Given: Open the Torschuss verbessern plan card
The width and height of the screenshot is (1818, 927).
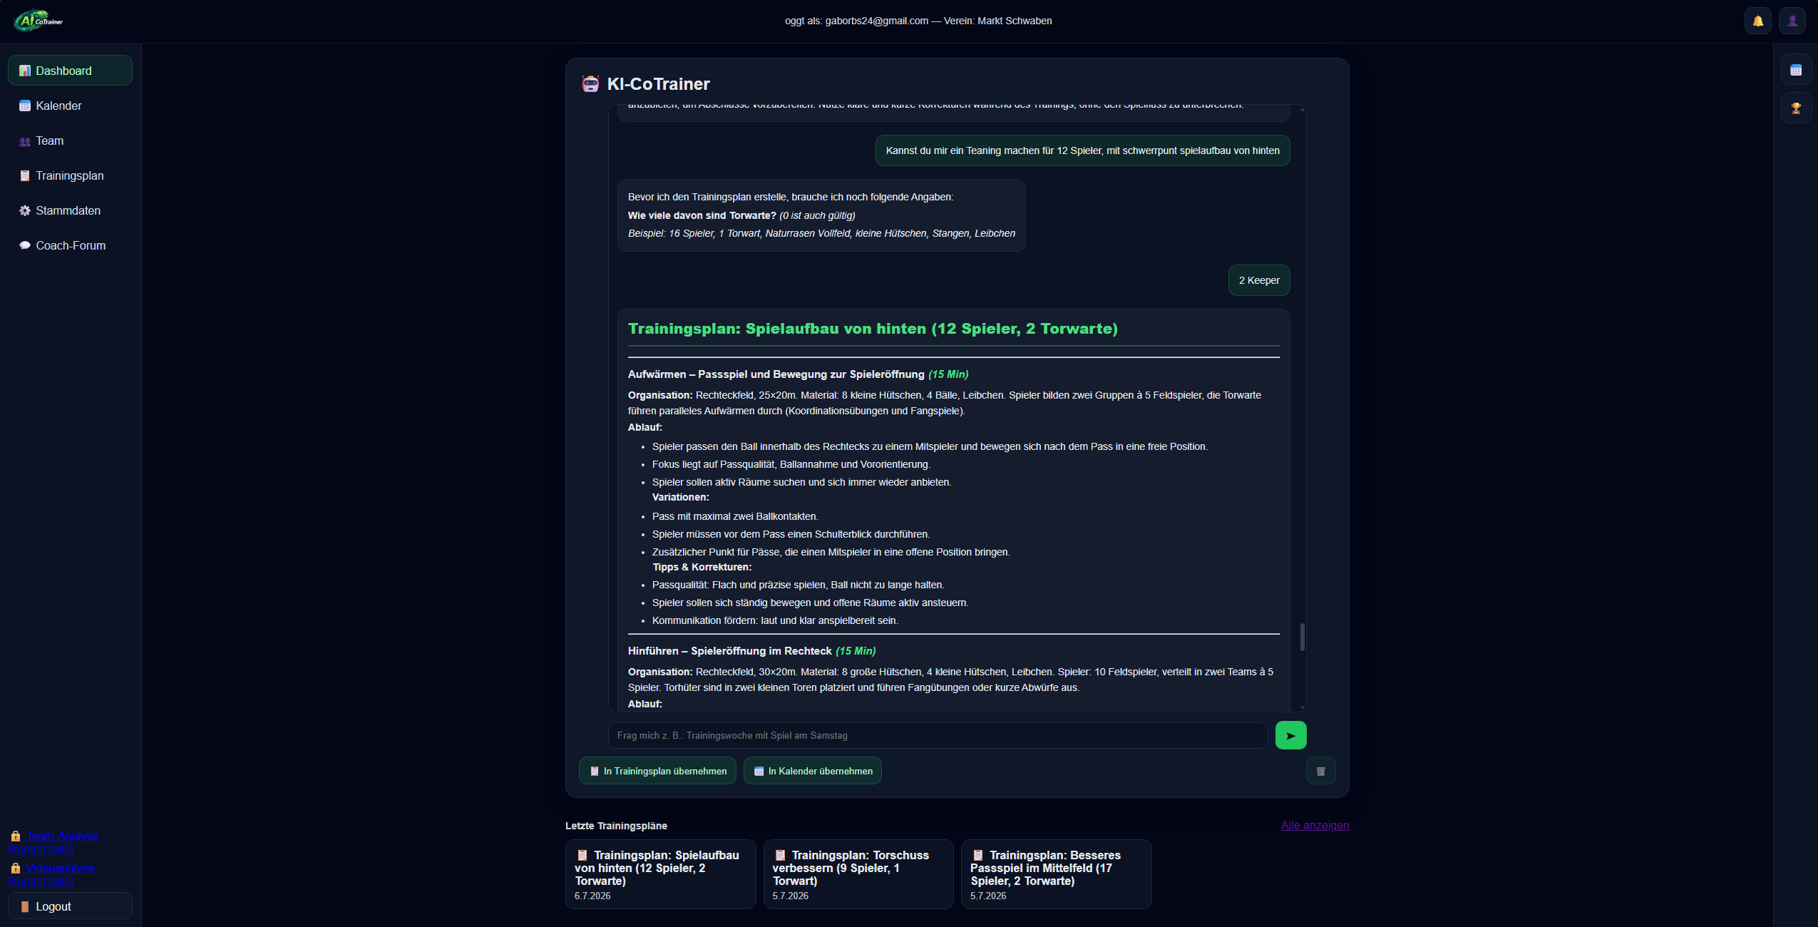Looking at the screenshot, I should [x=858, y=874].
